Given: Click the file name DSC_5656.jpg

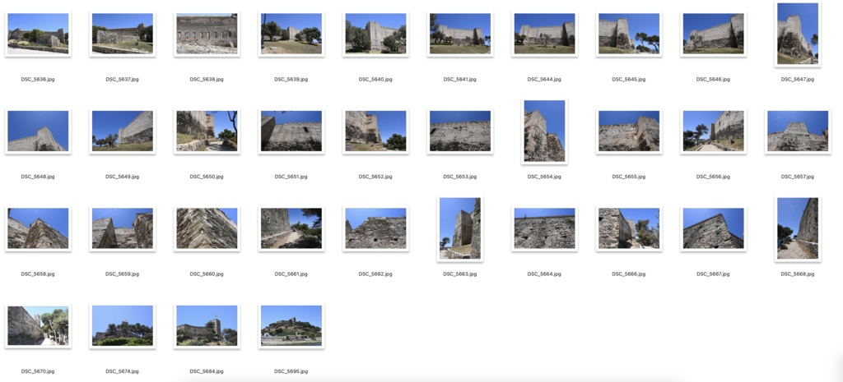Looking at the screenshot, I should click(714, 177).
